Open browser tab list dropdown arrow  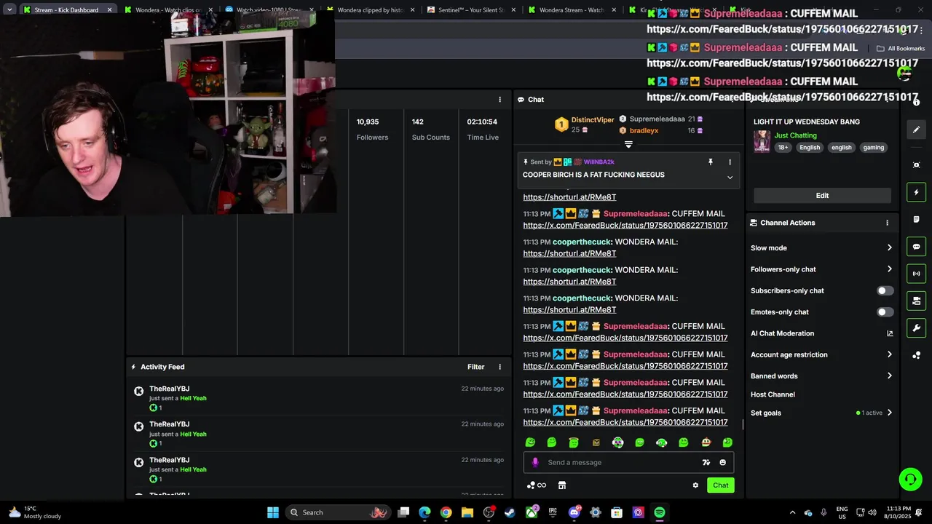[9, 9]
